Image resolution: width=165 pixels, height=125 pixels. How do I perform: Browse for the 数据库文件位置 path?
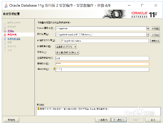point(155,41)
